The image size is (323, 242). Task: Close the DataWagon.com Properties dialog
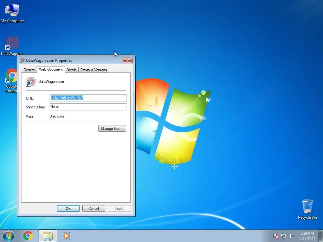pos(127,60)
